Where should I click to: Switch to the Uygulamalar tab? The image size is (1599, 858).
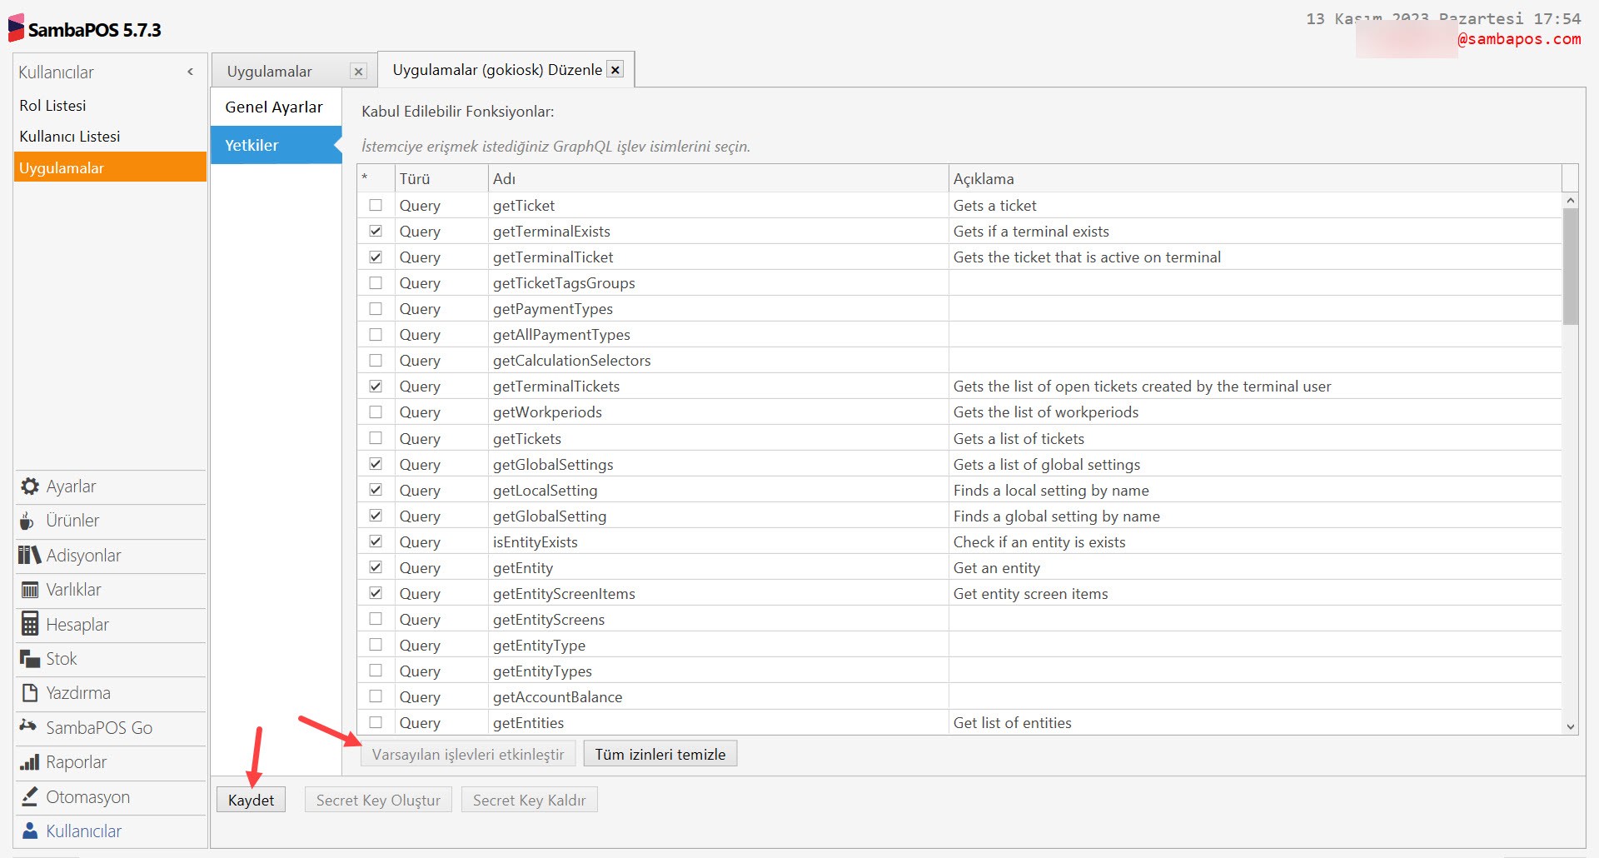click(x=270, y=72)
